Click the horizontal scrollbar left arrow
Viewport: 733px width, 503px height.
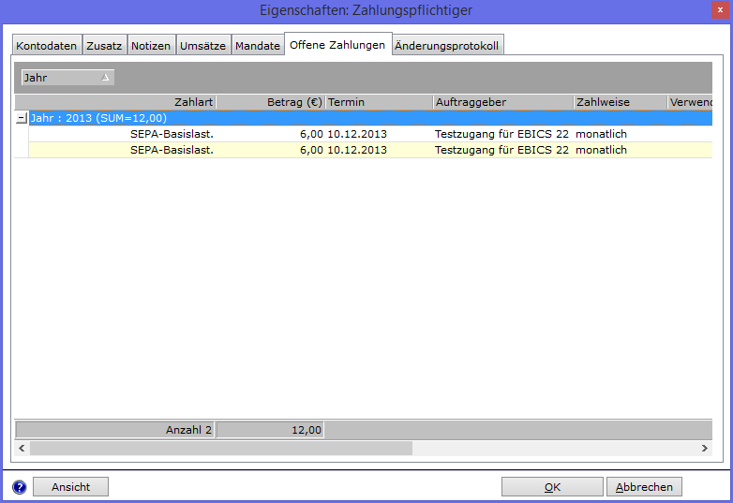tap(22, 449)
